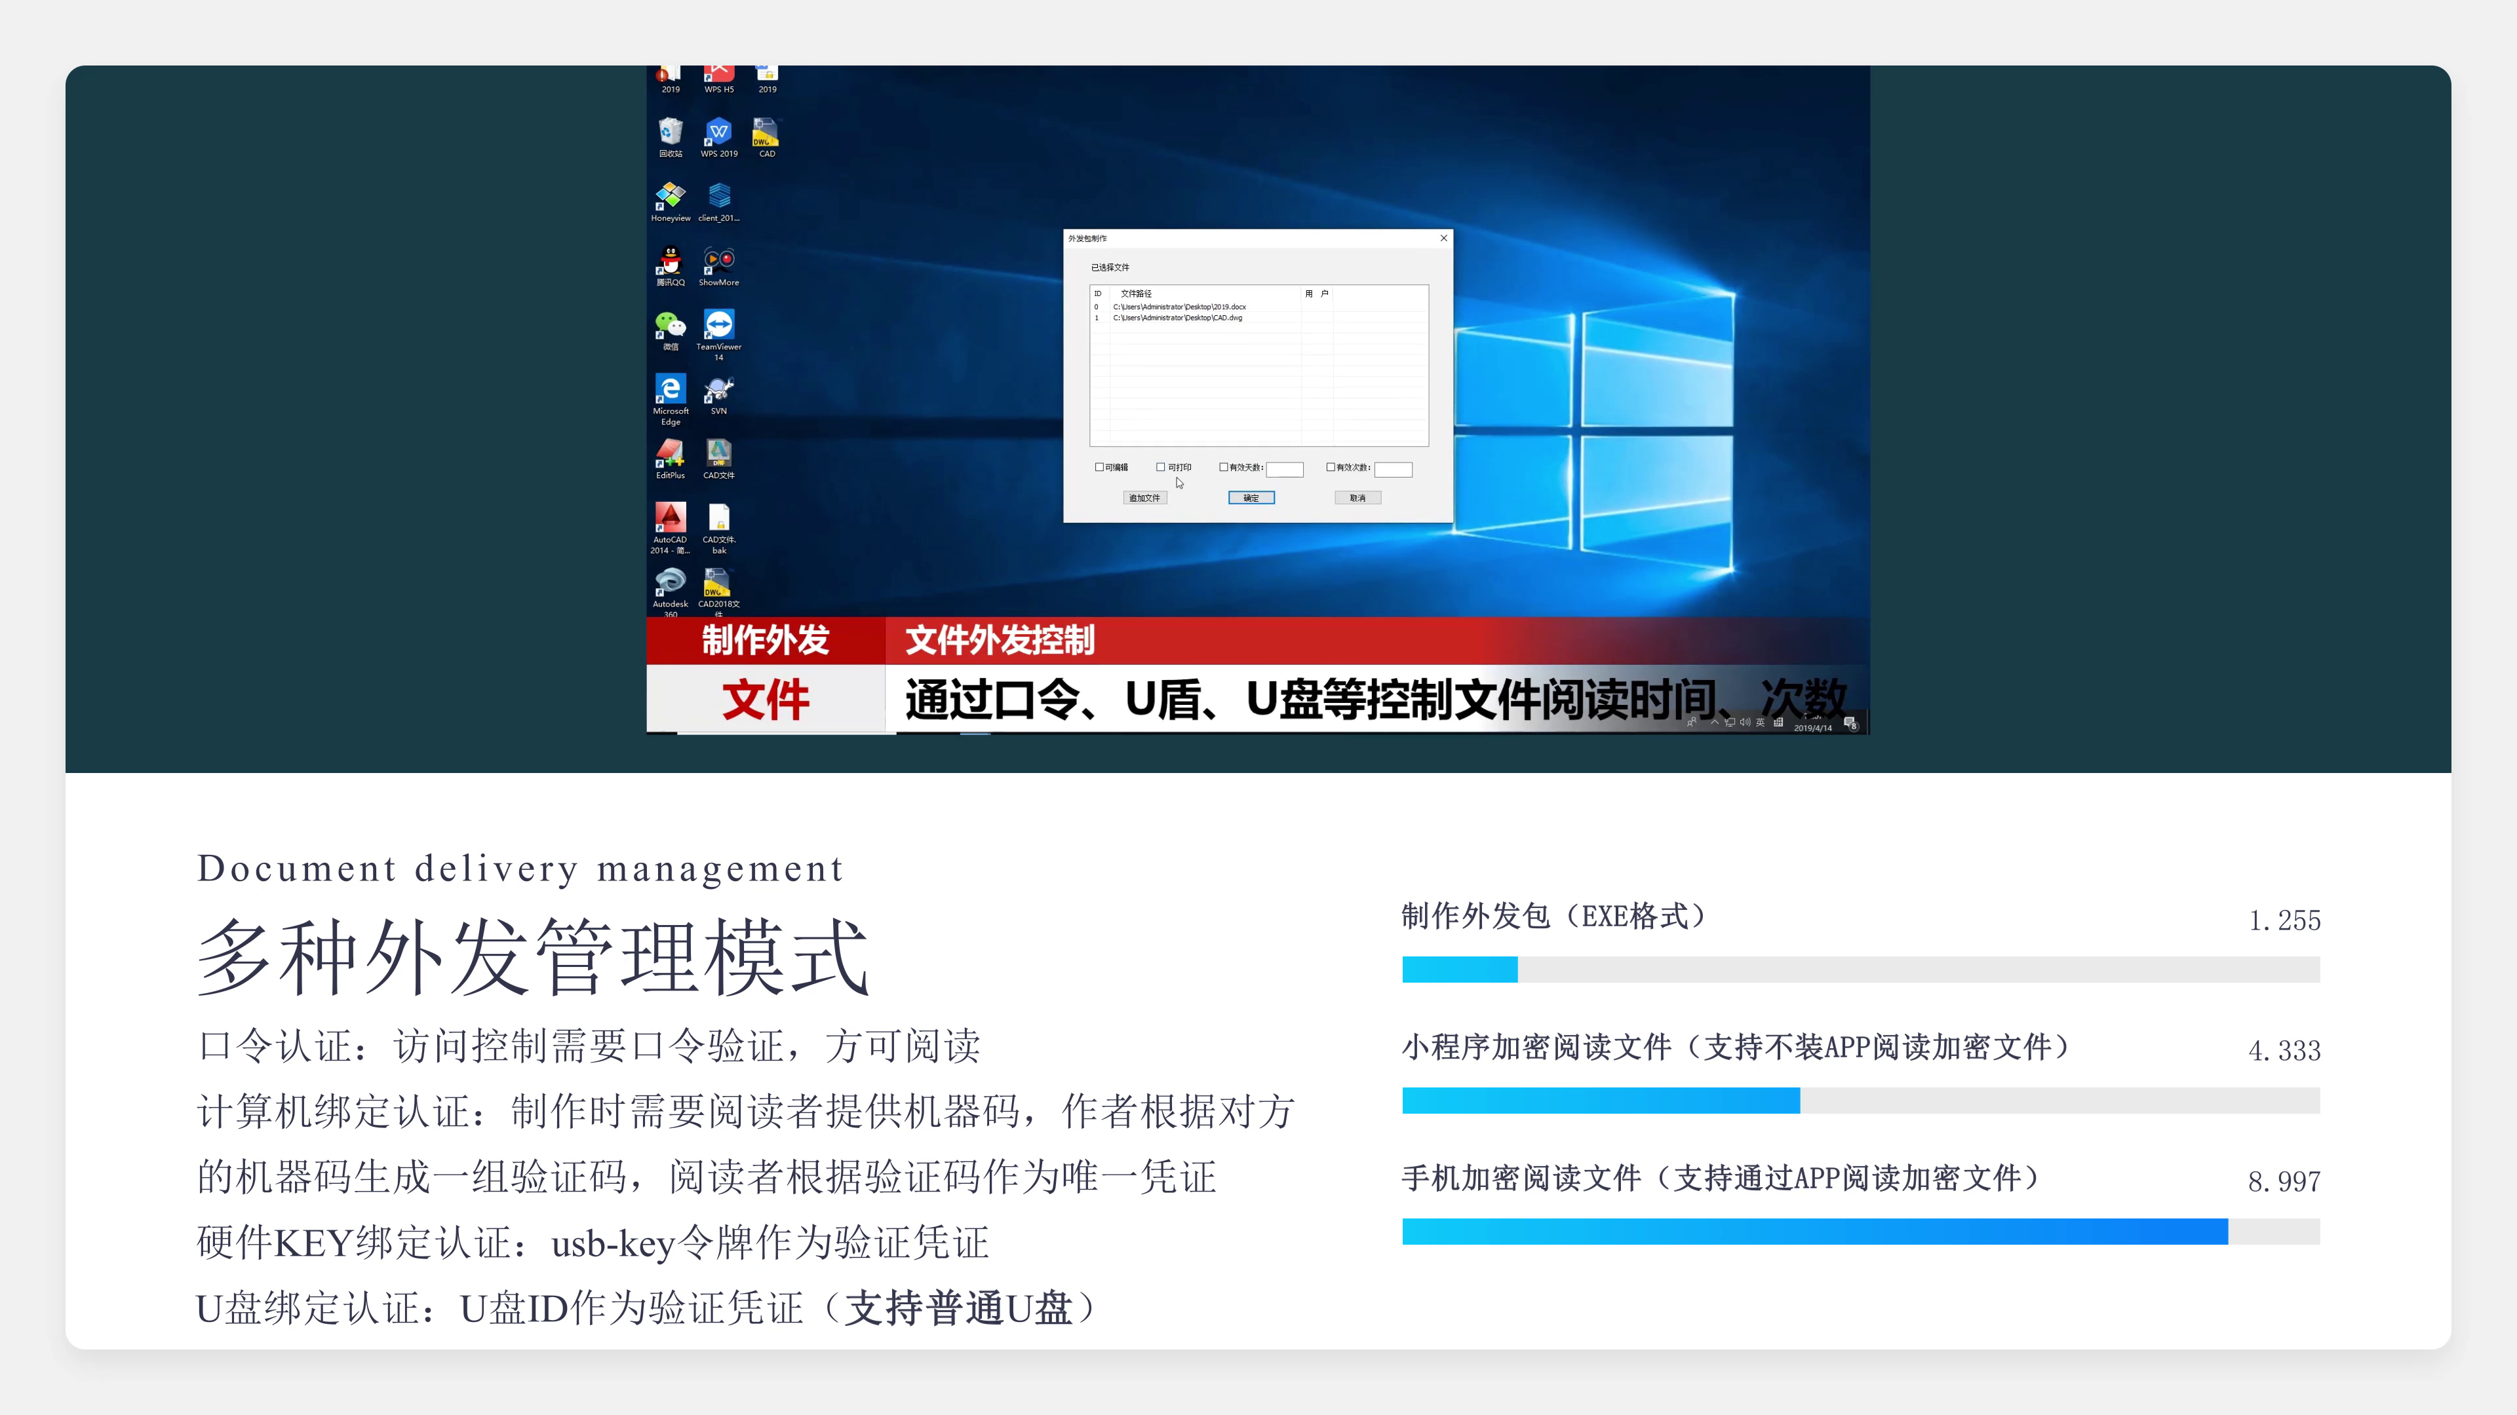Open the system volume icon in tray
2517x1415 pixels.
[1746, 723]
